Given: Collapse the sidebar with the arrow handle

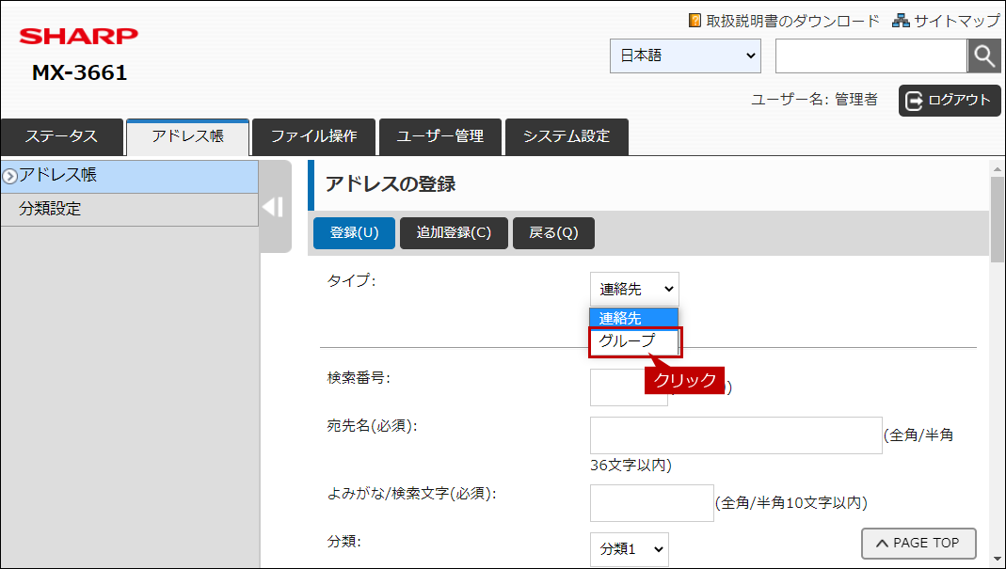Looking at the screenshot, I should (x=276, y=207).
